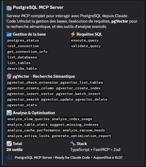The height and width of the screenshot is (167, 146).
Task: Click the analyze_slow_queries code tag
Action: point(28,119)
